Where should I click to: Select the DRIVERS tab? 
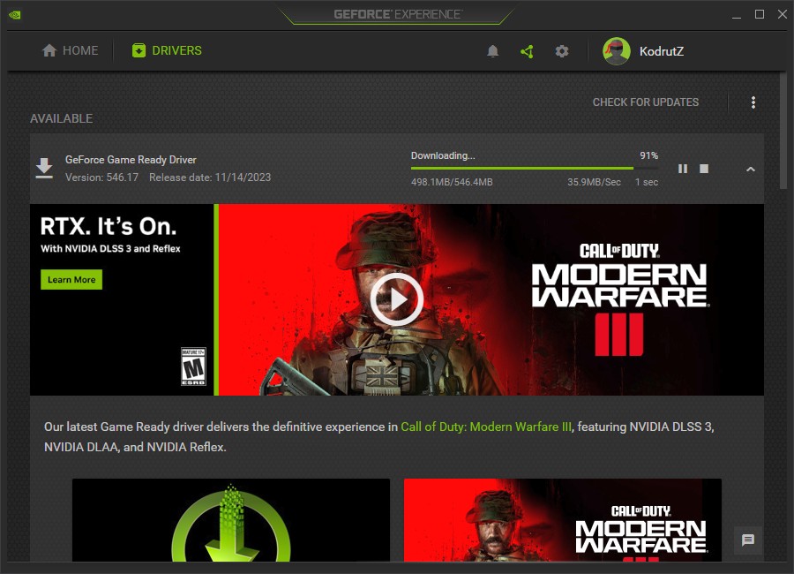167,50
